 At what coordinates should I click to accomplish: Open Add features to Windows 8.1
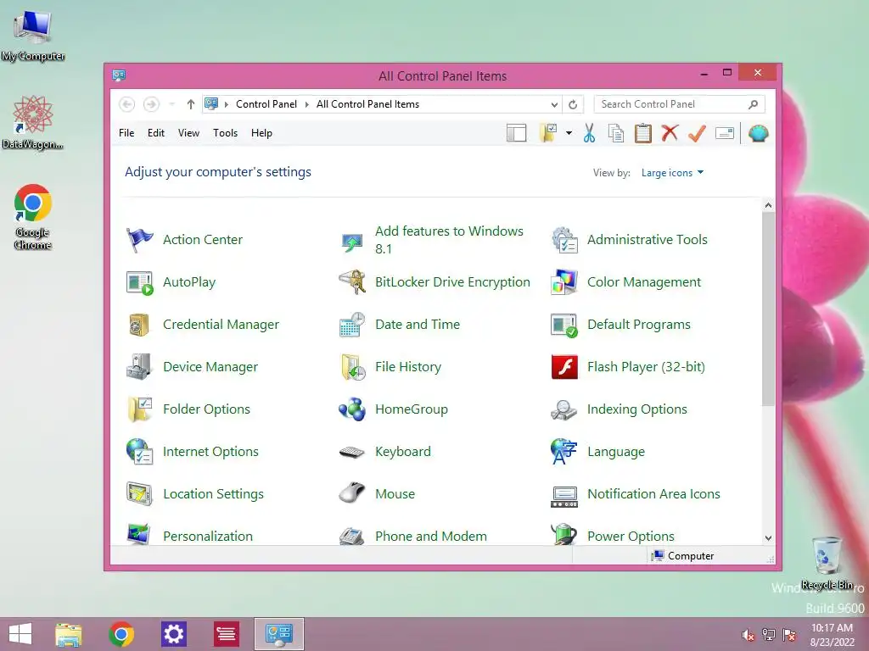pos(450,240)
